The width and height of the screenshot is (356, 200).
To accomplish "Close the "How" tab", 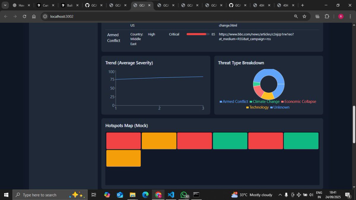I will coord(29,5).
